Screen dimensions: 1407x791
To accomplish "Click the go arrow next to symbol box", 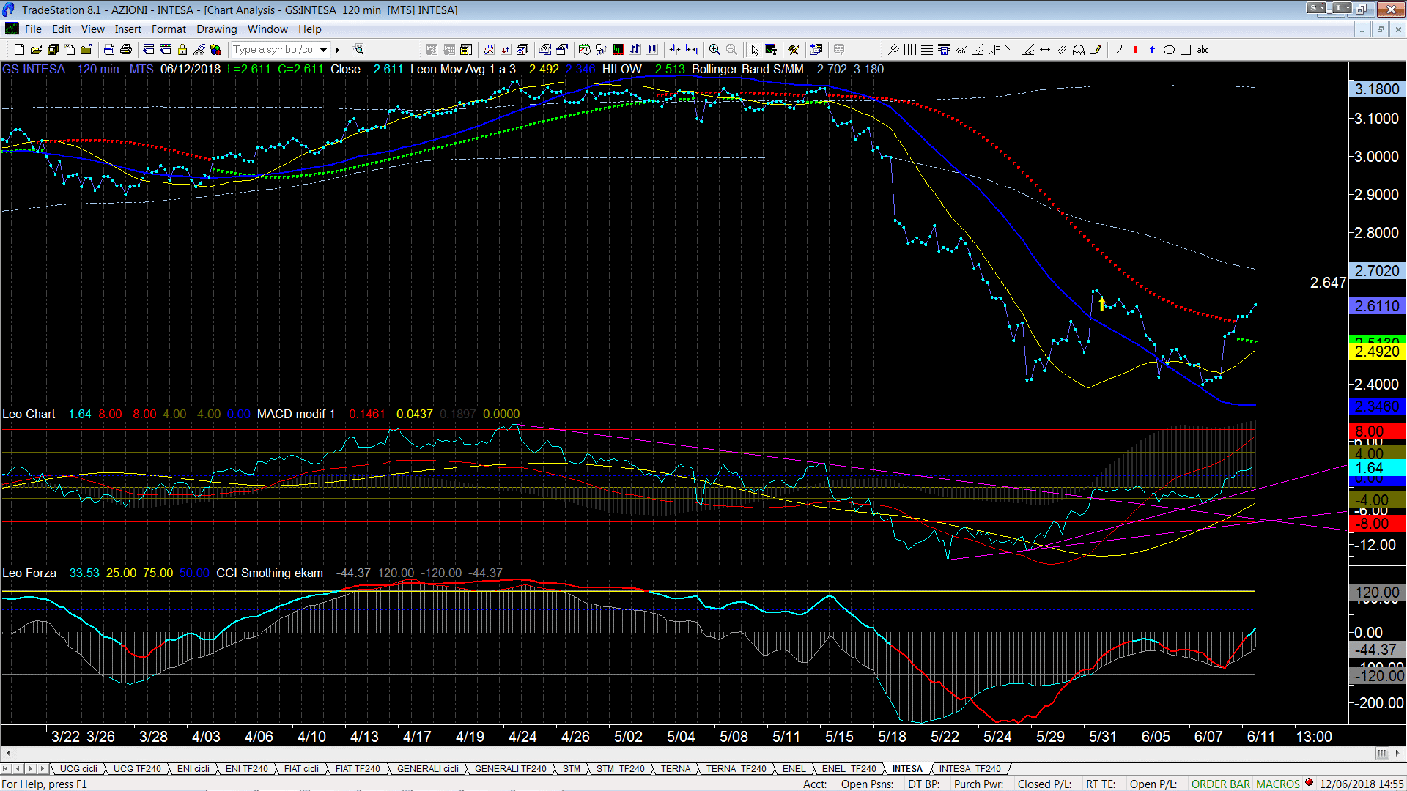I will (337, 50).
